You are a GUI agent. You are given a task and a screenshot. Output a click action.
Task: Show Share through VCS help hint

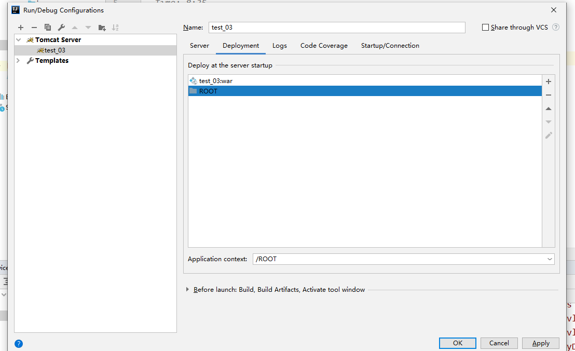(556, 27)
